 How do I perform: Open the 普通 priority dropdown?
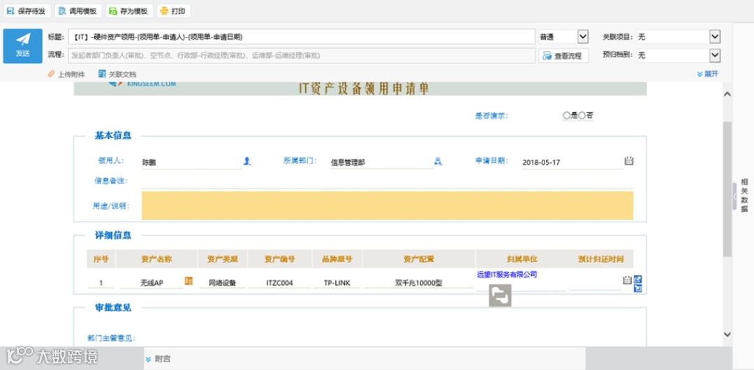tap(563, 36)
